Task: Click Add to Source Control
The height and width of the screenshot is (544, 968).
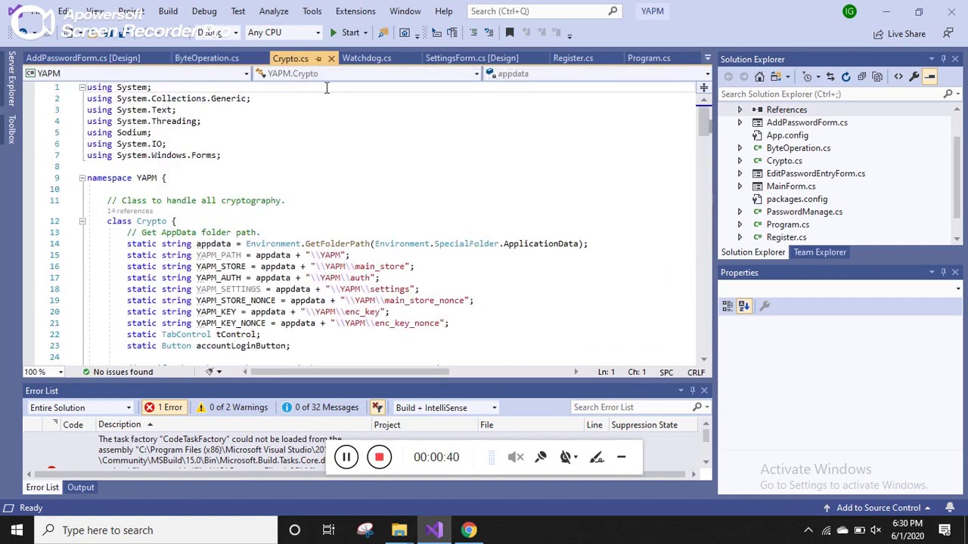Action: tap(877, 508)
